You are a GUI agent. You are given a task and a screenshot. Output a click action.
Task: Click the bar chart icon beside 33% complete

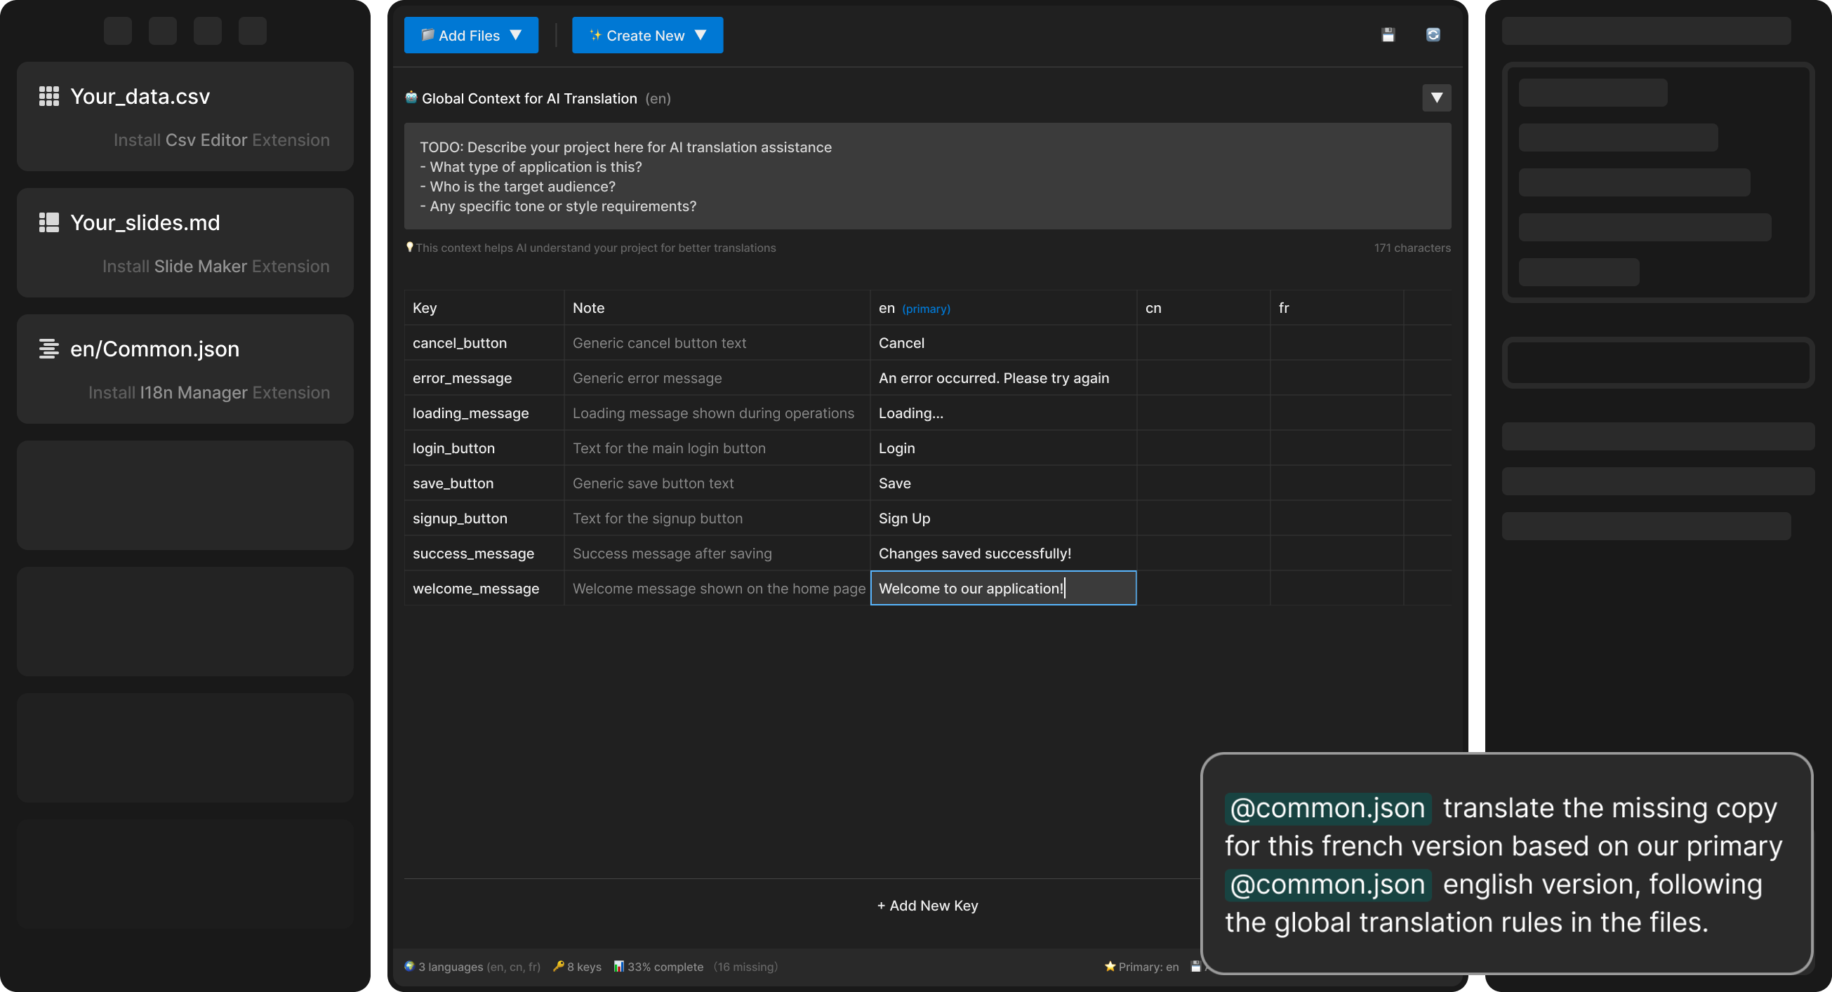point(618,966)
